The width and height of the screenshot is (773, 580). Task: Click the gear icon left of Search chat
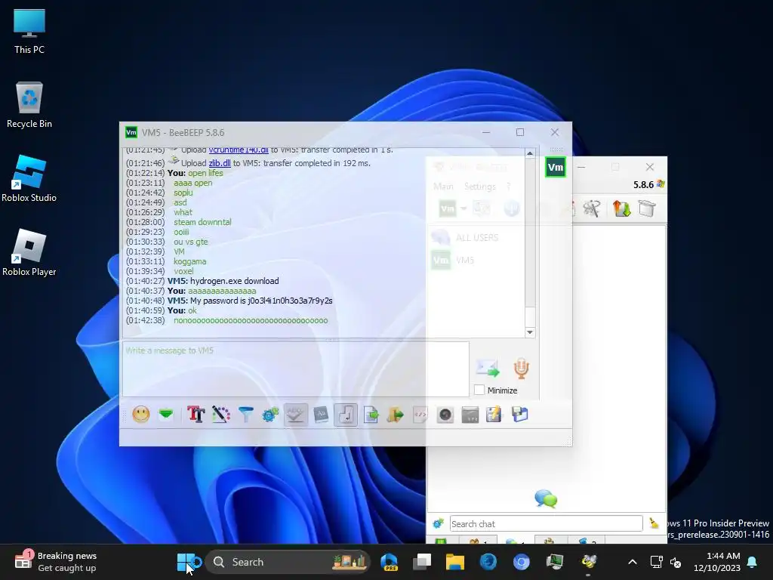(438, 524)
